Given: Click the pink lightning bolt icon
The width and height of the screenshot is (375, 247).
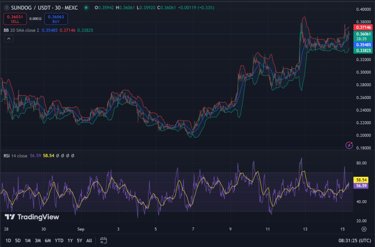Looking at the screenshot, I should [349, 145].
